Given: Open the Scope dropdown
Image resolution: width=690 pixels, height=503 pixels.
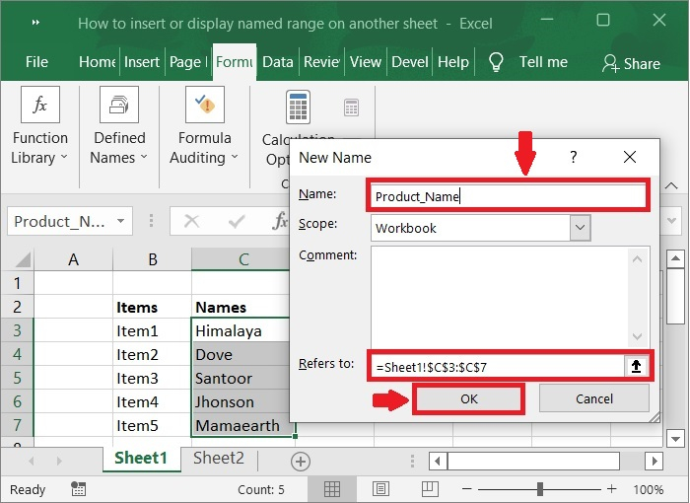Looking at the screenshot, I should click(x=580, y=228).
